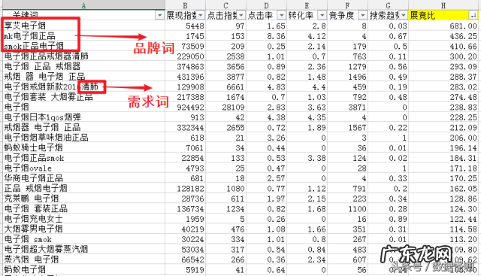Open the 点击率 filter dropdown
Screen dimensions: 481x276
[282, 15]
